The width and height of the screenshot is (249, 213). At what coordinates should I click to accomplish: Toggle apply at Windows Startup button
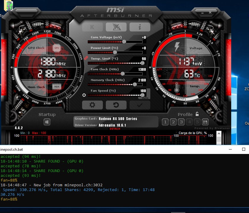(47, 122)
